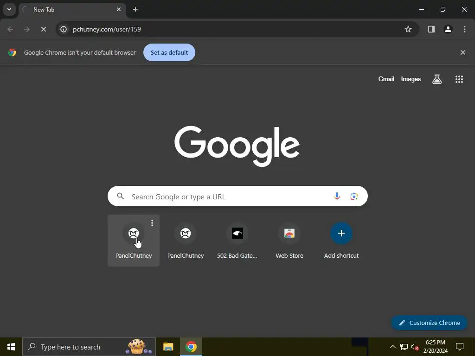The image size is (475, 356).
Task: Bookmark this page with the star
Action: tap(408, 29)
